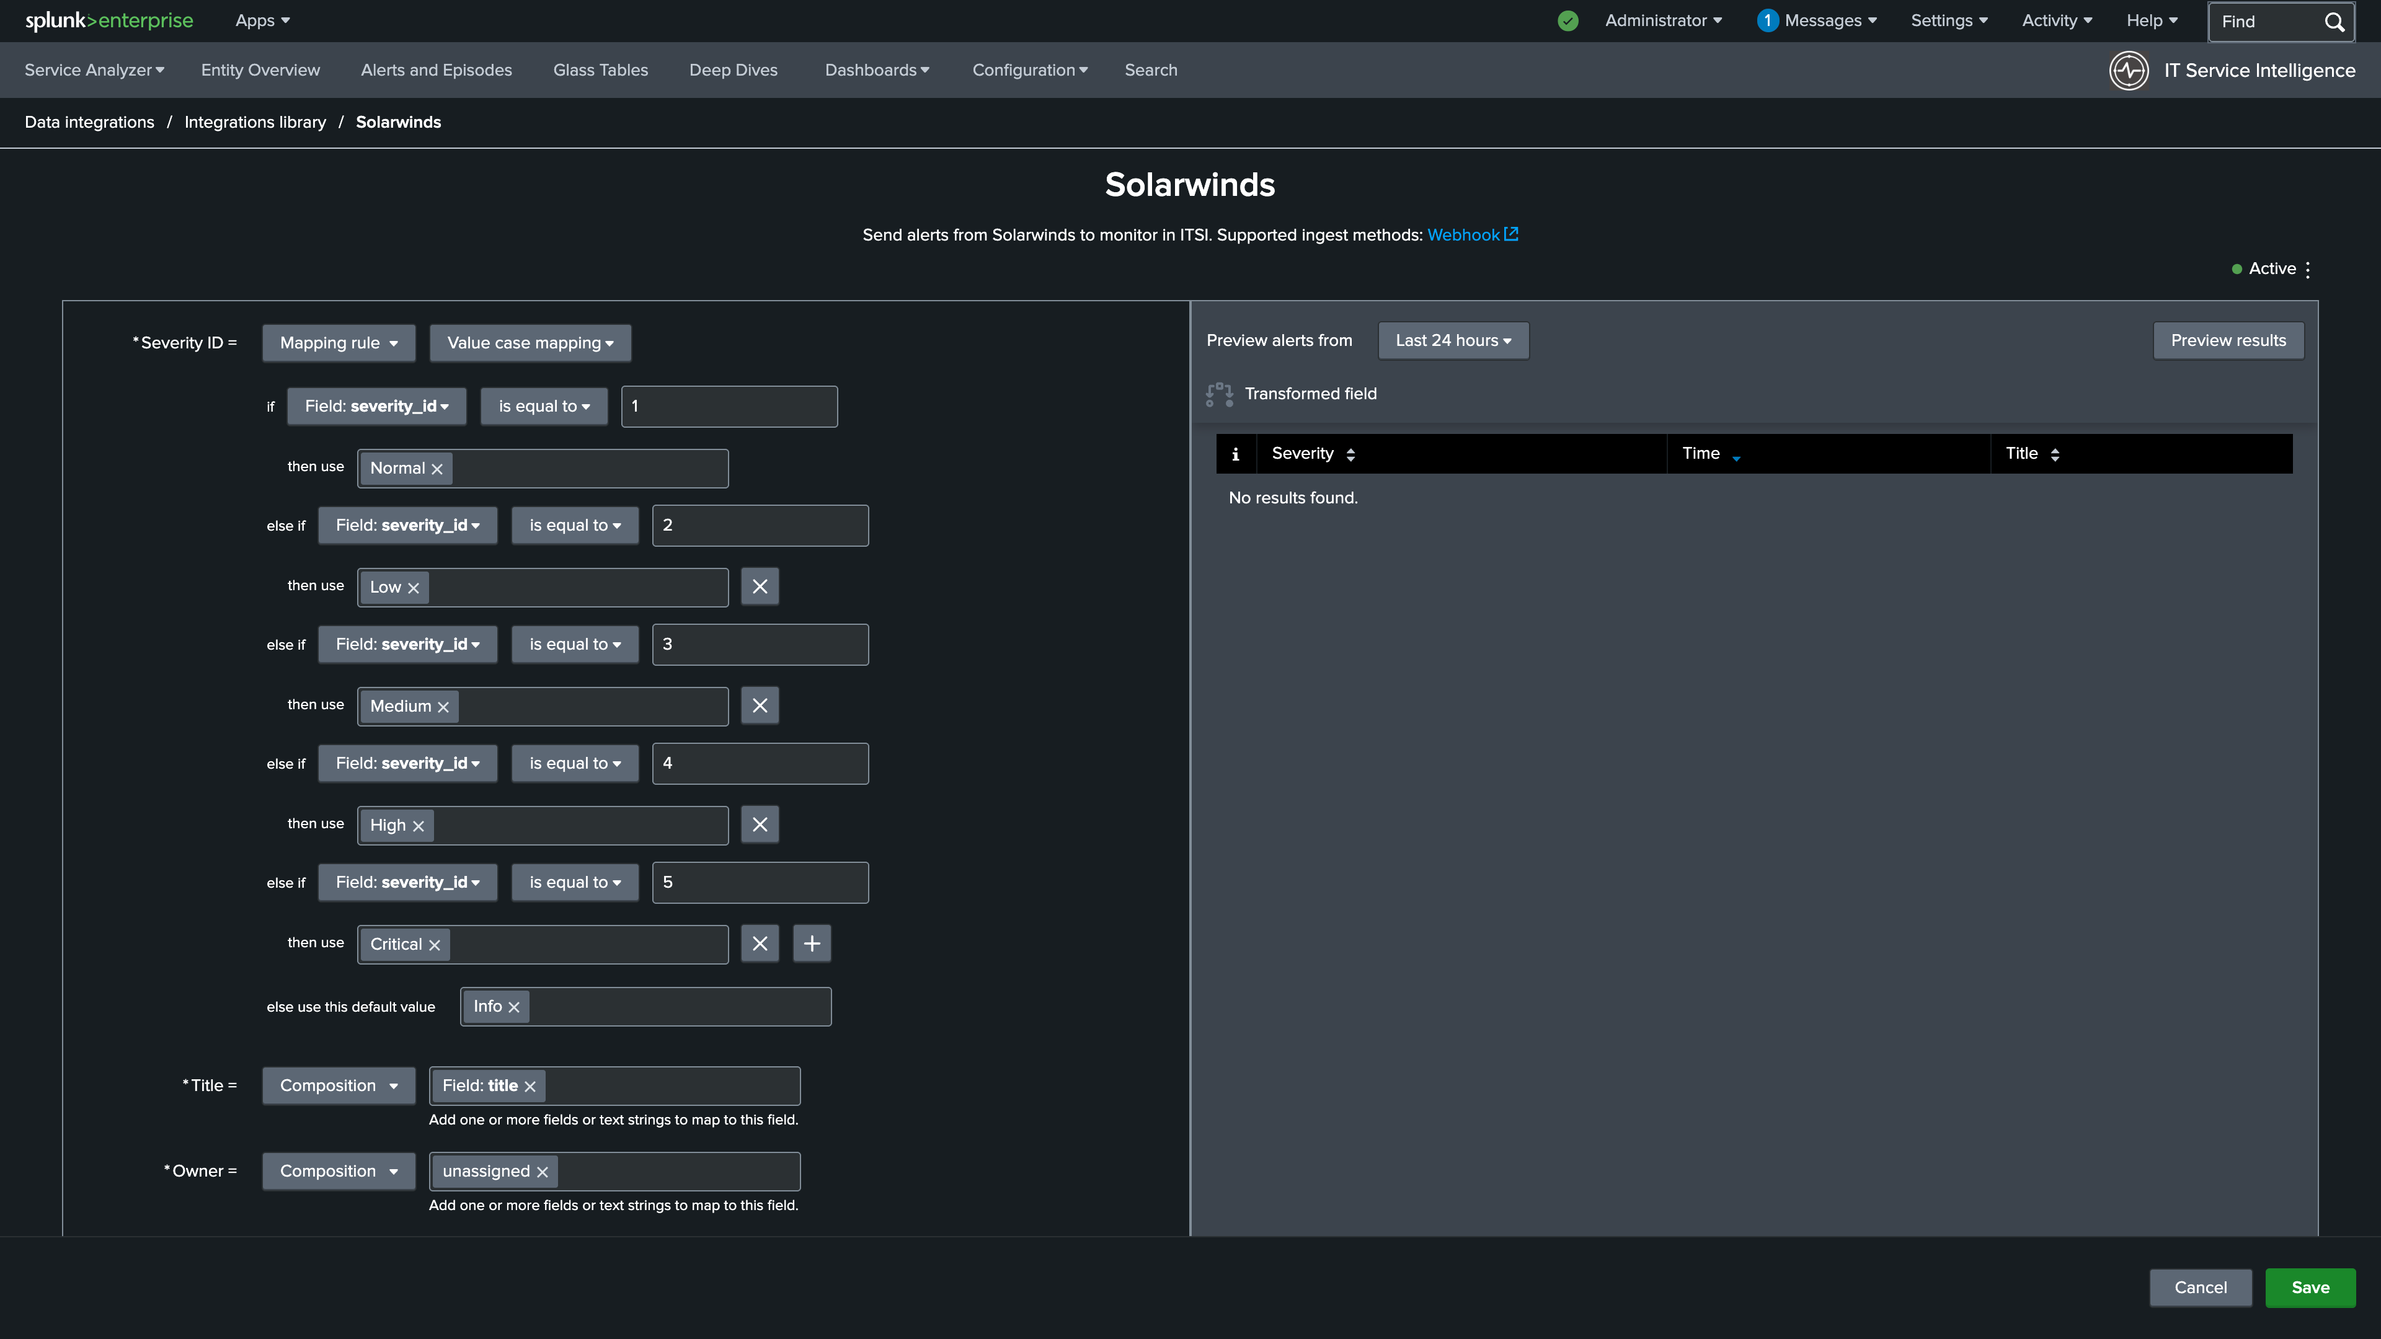Open the Dashboards menu
This screenshot has width=2381, height=1339.
pos(877,70)
